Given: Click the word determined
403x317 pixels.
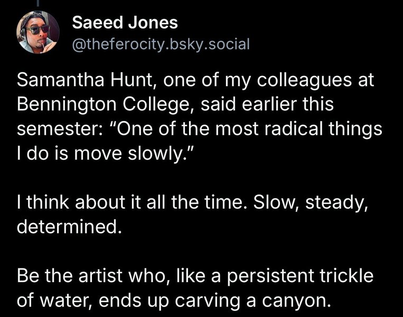Looking at the screenshot, I should click(x=69, y=227).
